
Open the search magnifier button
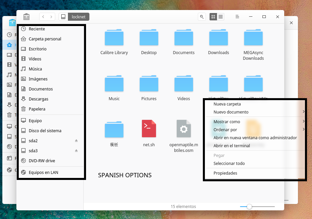click(202, 17)
